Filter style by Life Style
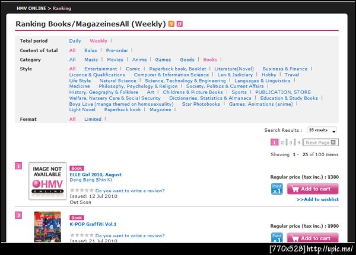 tap(80, 80)
